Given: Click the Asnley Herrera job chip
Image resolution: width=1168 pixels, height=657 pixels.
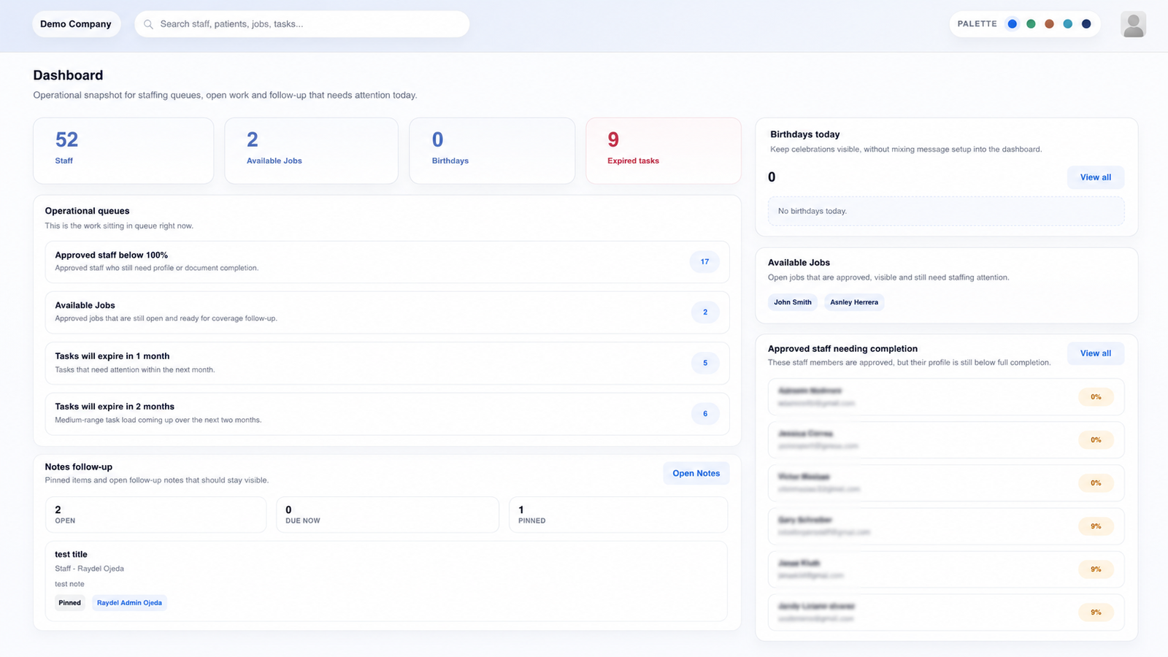Looking at the screenshot, I should click(854, 302).
